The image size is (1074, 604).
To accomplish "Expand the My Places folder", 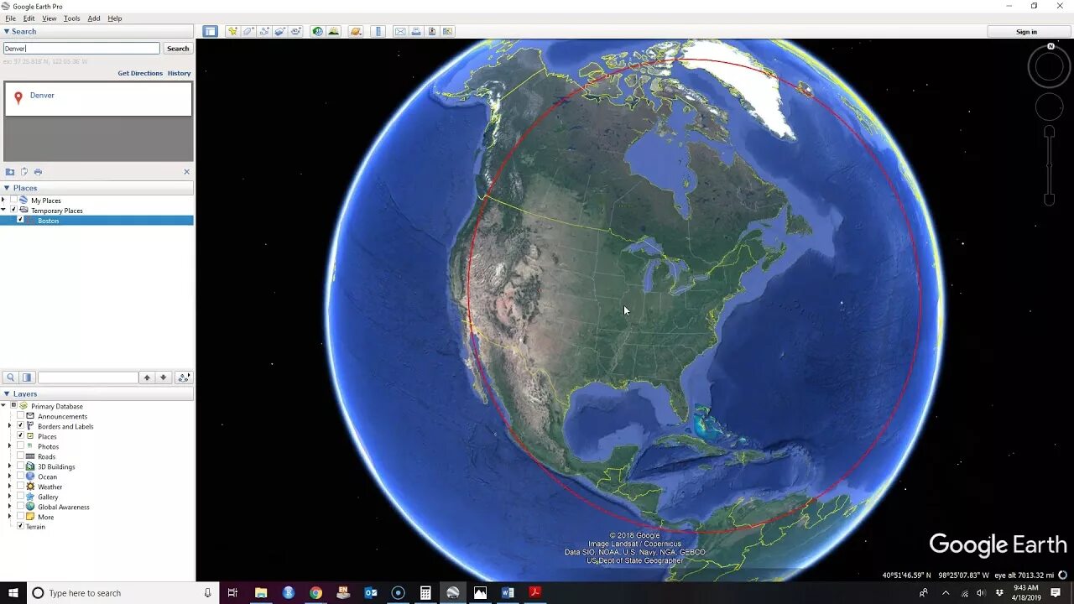I will (3, 200).
